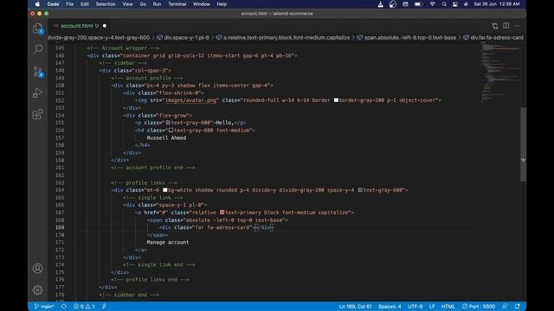
Task: Click breadcrumb div.far.fa-adress-card
Action: [497, 37]
